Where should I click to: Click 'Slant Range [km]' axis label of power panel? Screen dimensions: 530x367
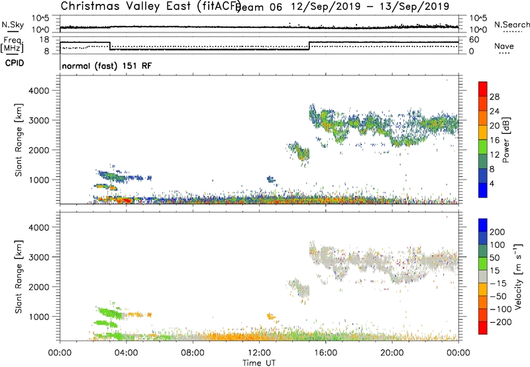point(19,140)
